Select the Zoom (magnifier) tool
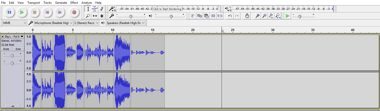This screenshot has width=380, height=111. (88, 16)
